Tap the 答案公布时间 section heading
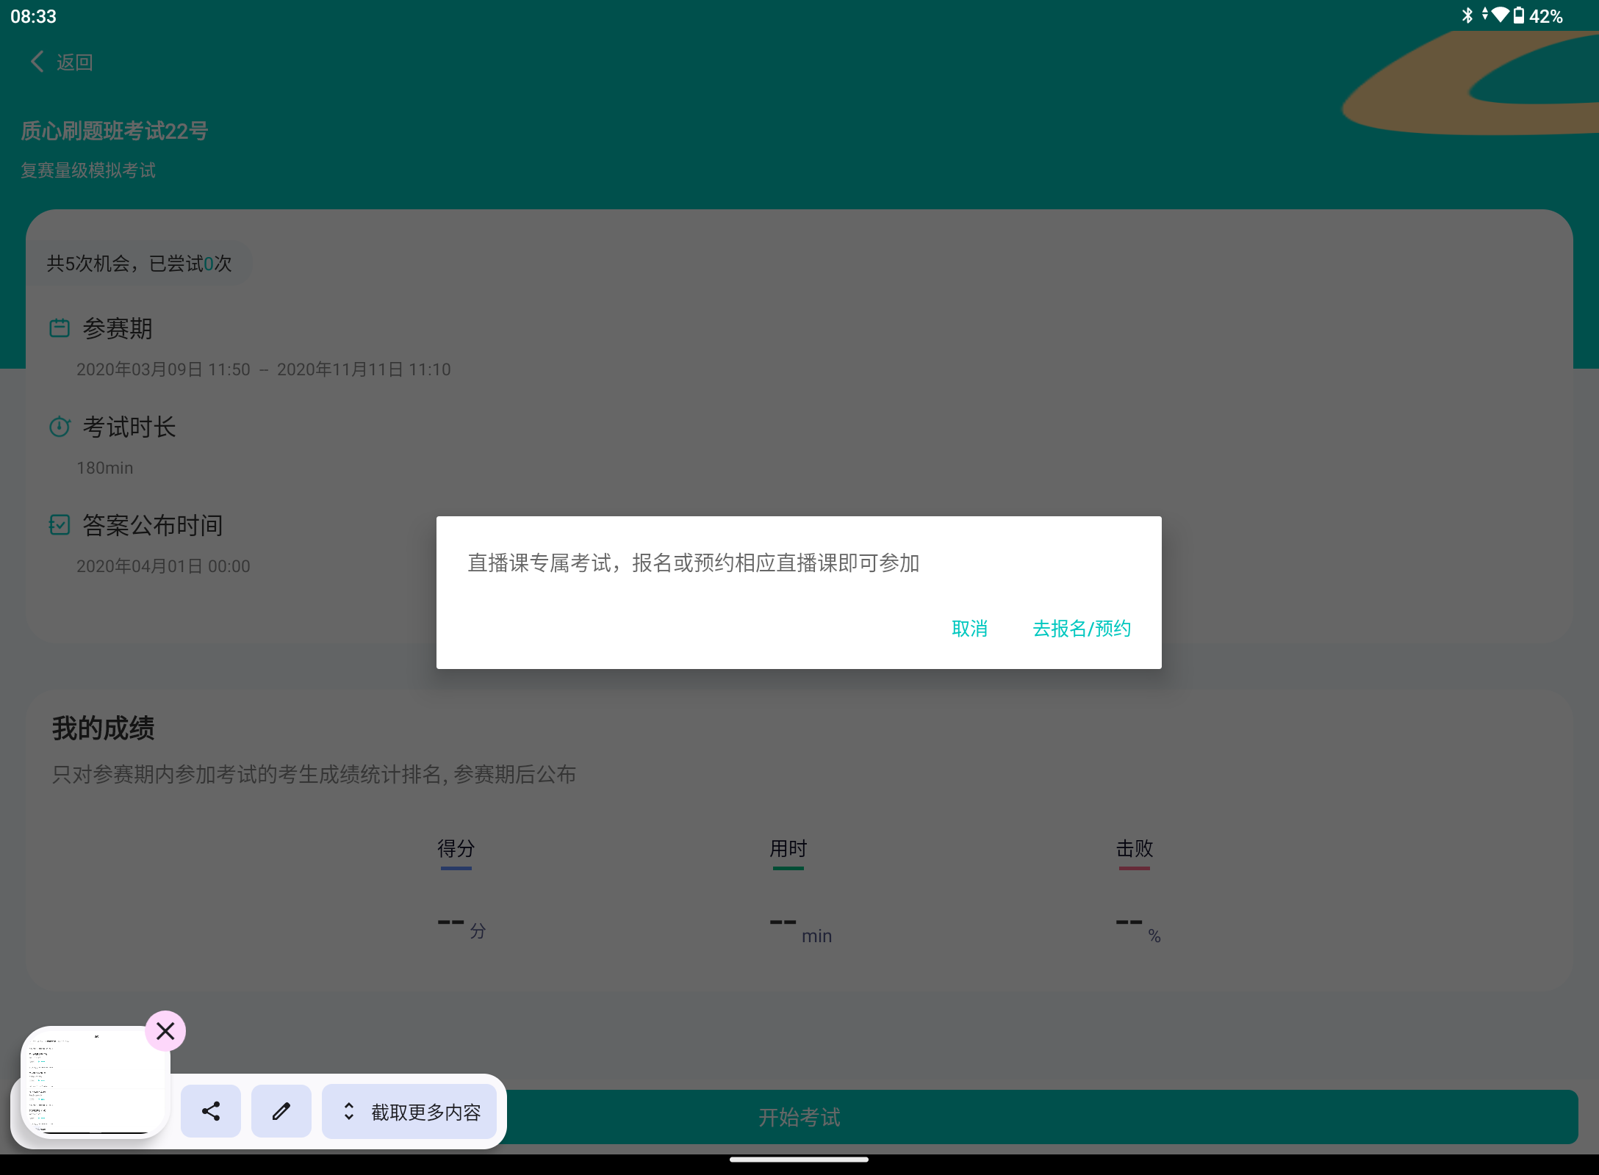 point(153,525)
